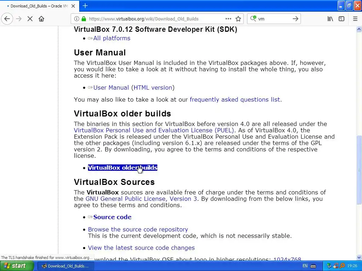Image resolution: width=362 pixels, height=271 pixels.
Task: Open the Library bookmarks icon
Action: coord(330,19)
